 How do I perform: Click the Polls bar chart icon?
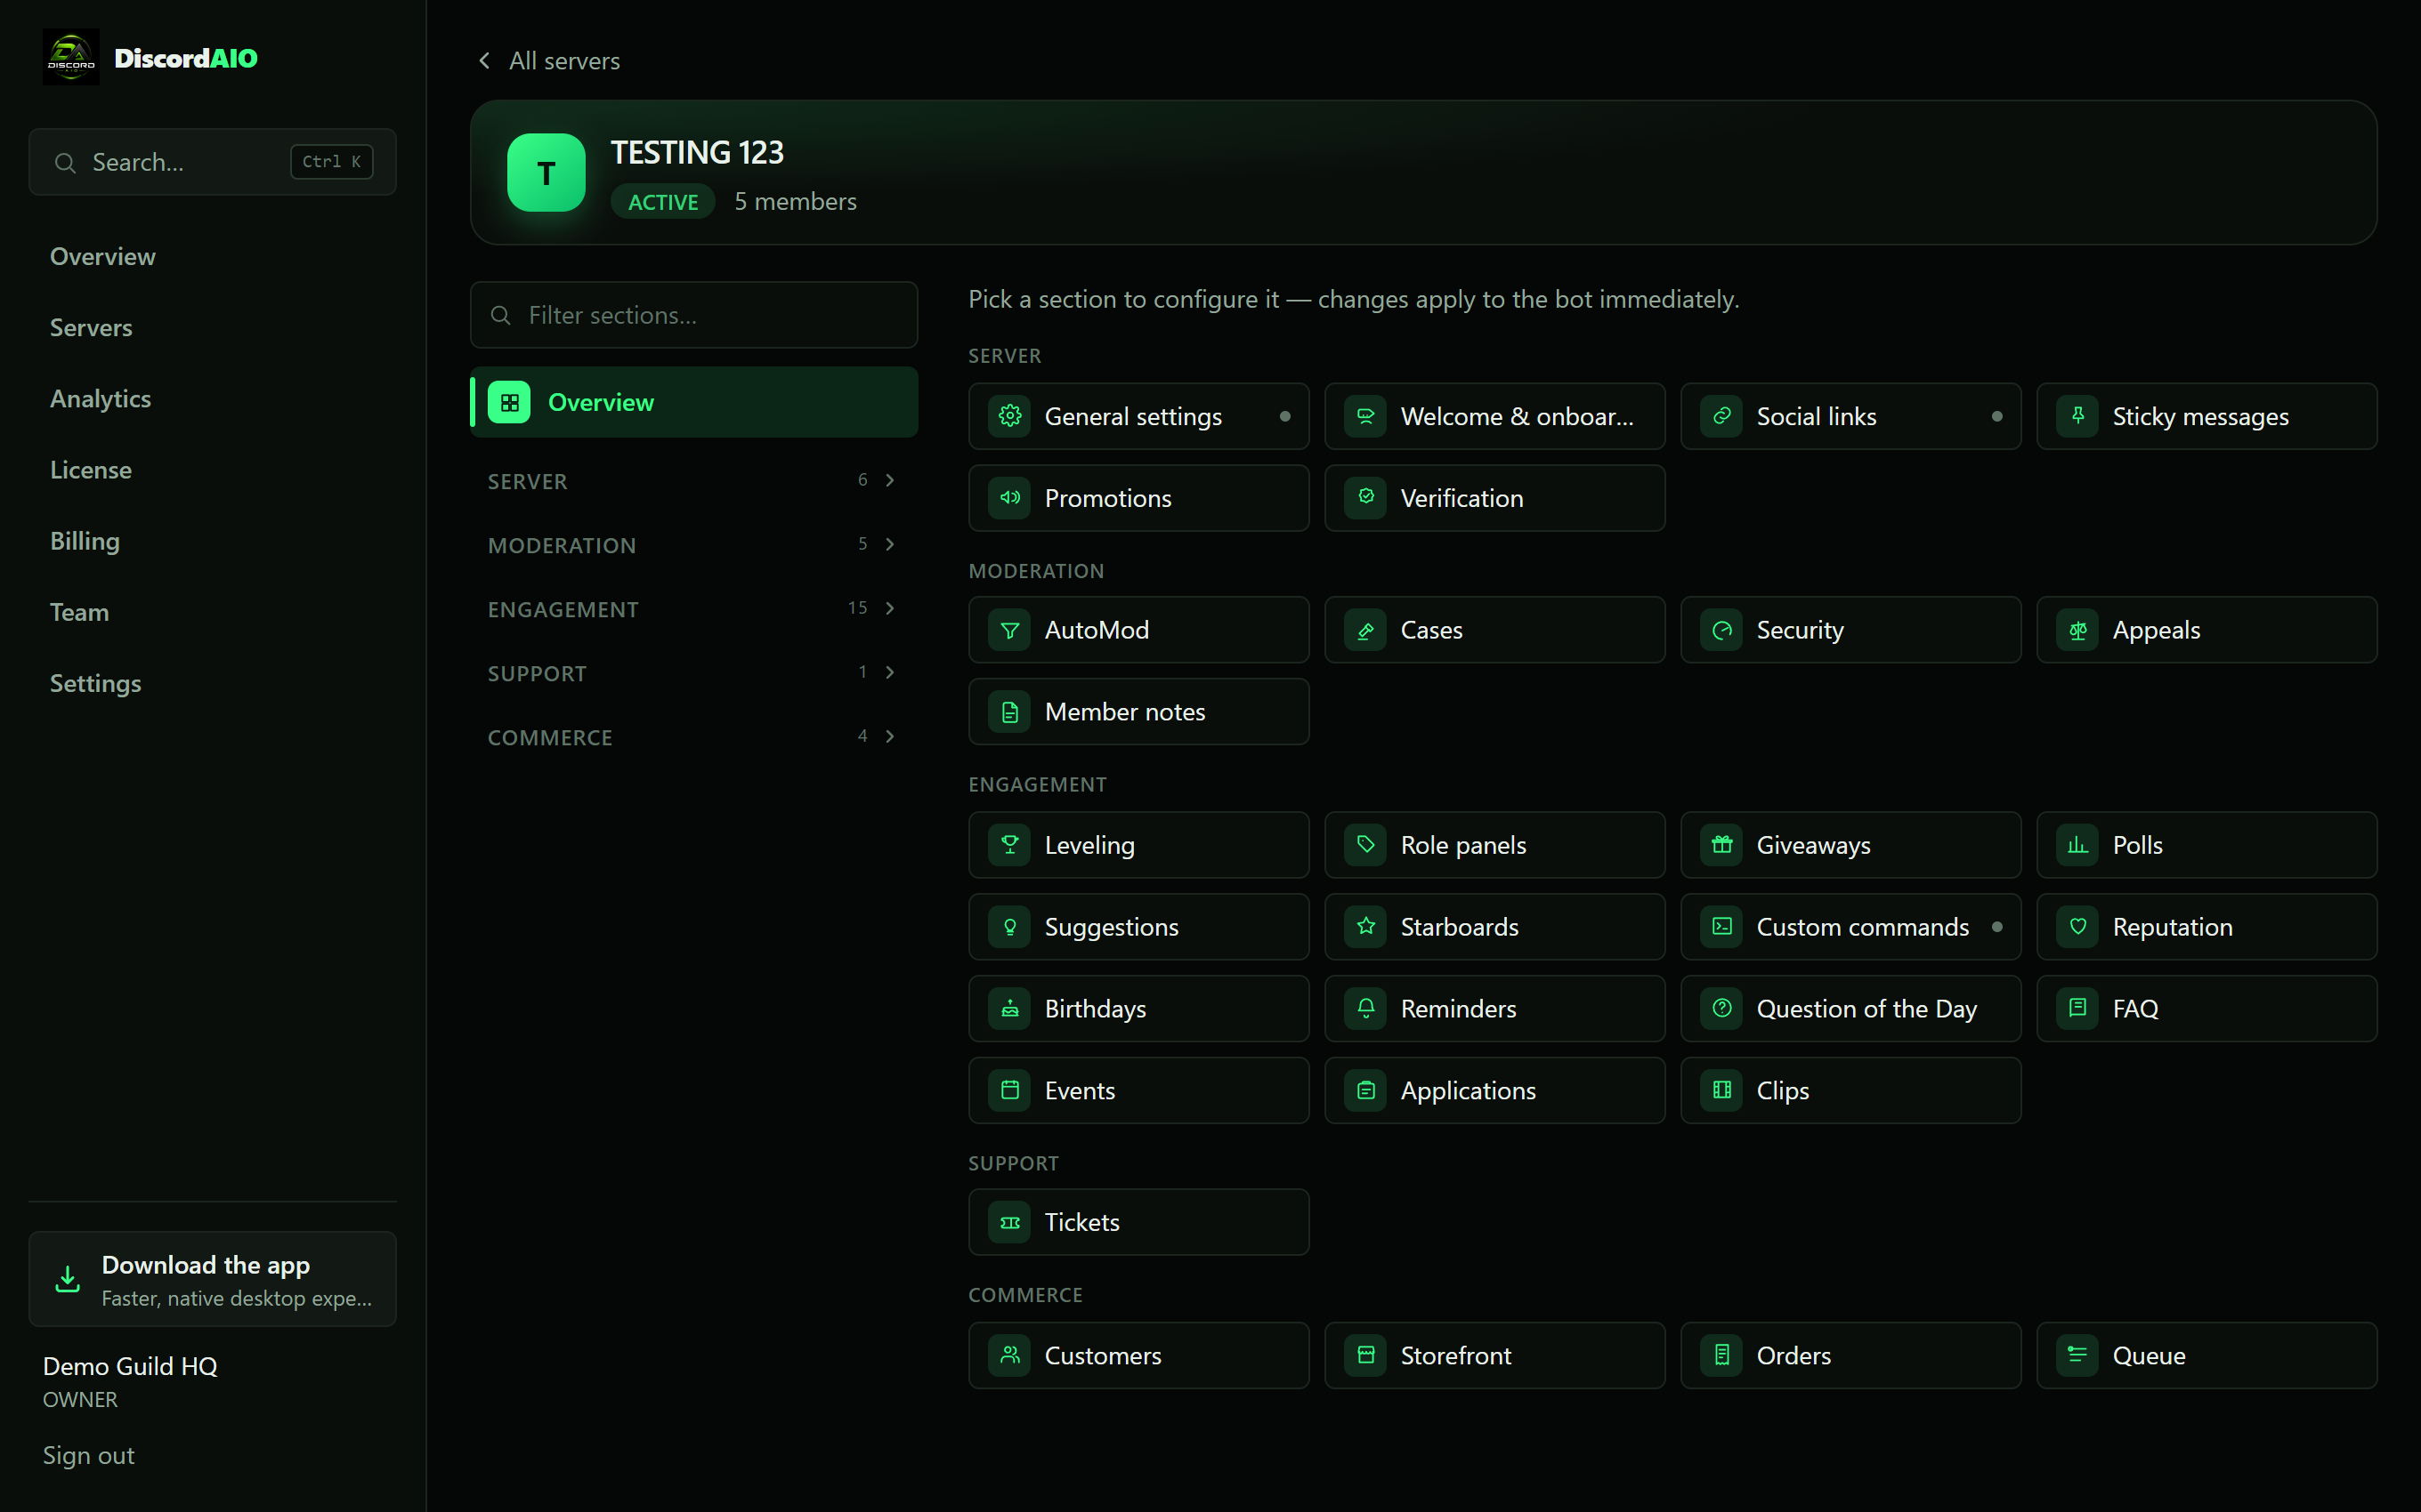coord(2077,845)
